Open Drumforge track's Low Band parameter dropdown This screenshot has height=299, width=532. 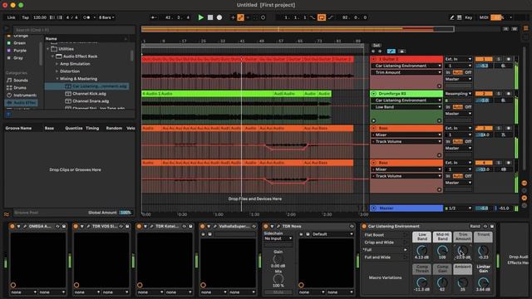tap(406, 107)
